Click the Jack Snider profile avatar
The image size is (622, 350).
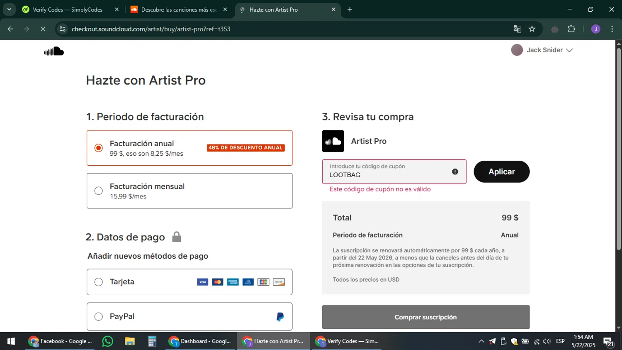517,50
